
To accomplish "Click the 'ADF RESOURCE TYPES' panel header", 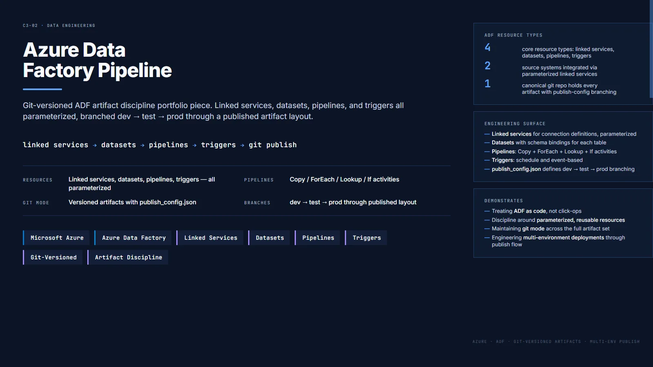I will point(513,35).
